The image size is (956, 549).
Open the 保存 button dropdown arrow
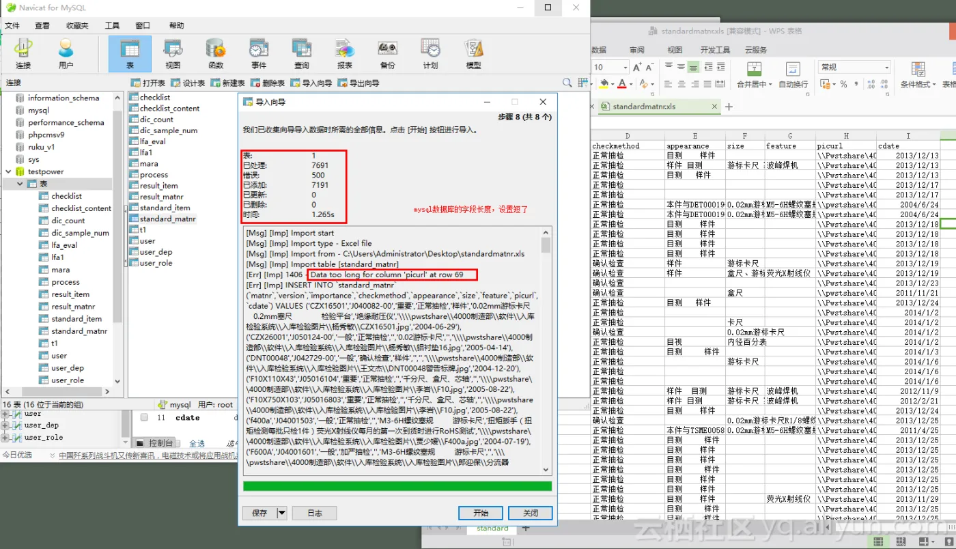click(x=281, y=513)
